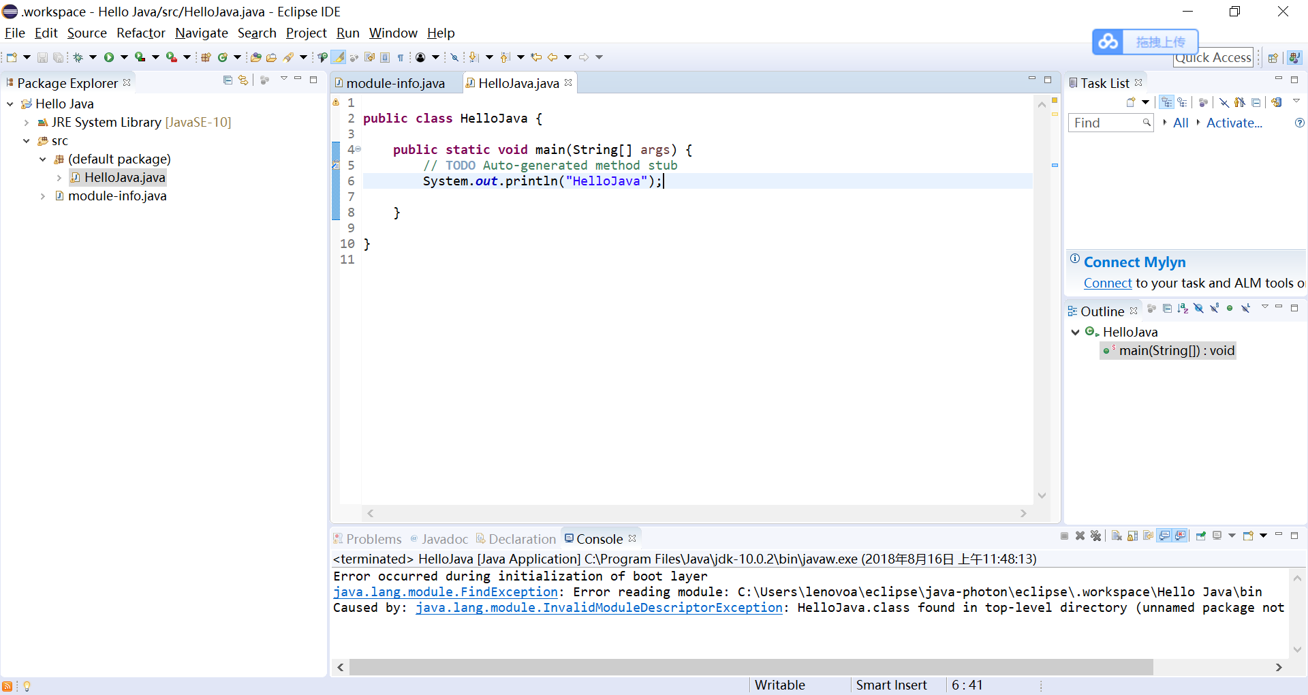The height and width of the screenshot is (695, 1308).
Task: Collapse All in Package Explorer
Action: (x=228, y=80)
